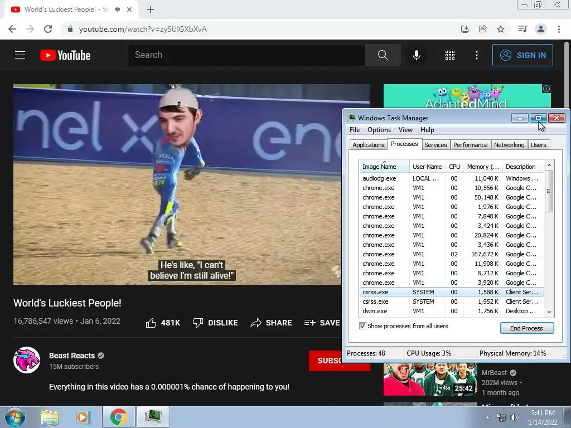Open Chrome three-dot menu
This screenshot has height=428, width=571.
pos(559,29)
